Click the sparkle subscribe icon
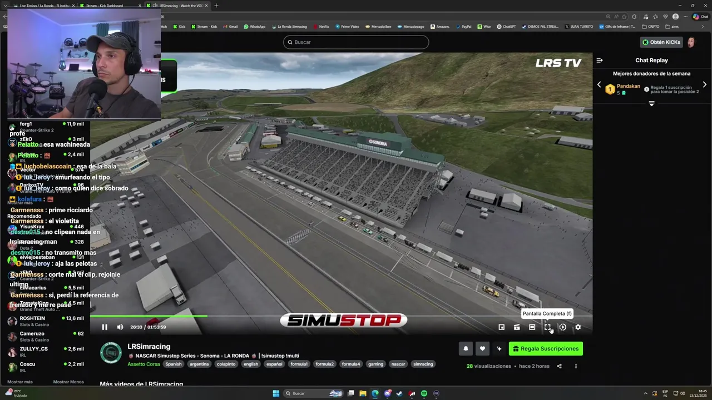 pyautogui.click(x=499, y=349)
